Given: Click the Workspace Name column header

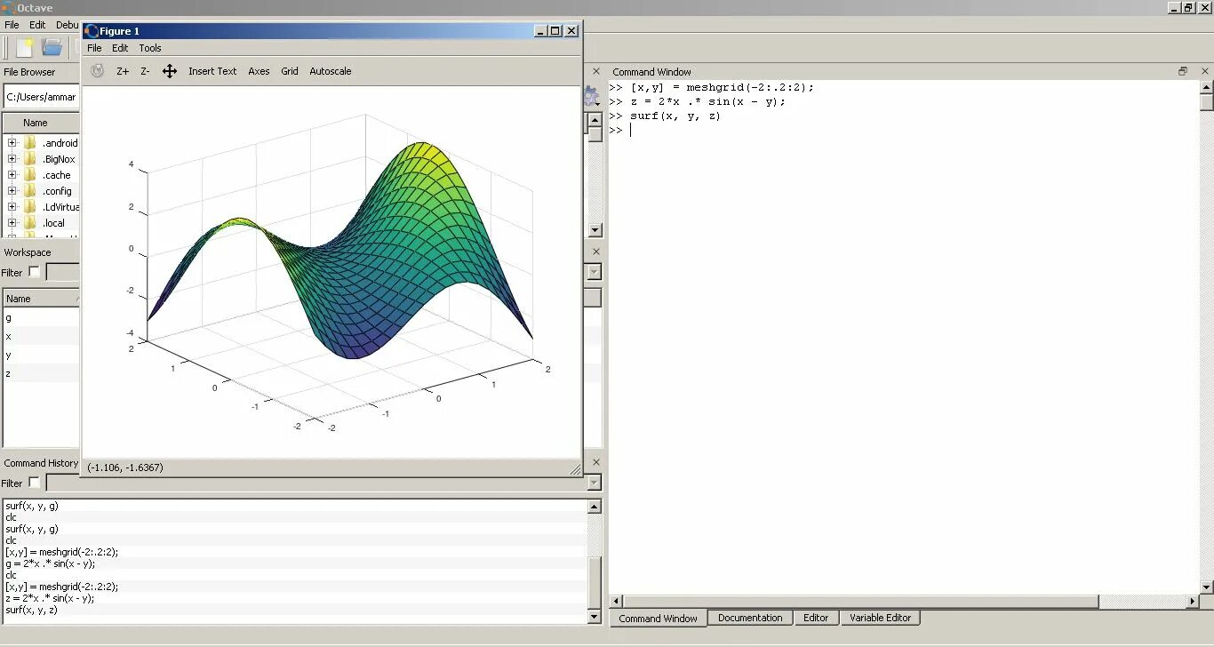Looking at the screenshot, I should click(x=41, y=299).
